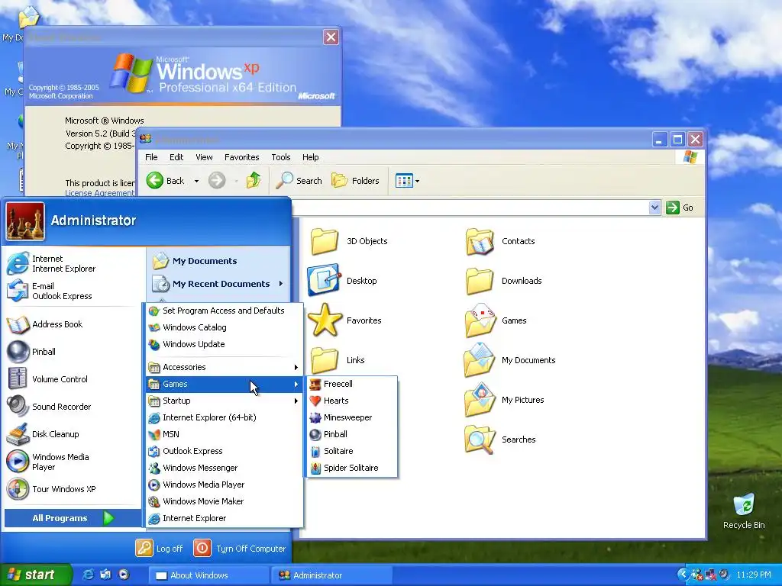The width and height of the screenshot is (782, 586).
Task: Switch to About Windows taskbar button
Action: click(208, 575)
